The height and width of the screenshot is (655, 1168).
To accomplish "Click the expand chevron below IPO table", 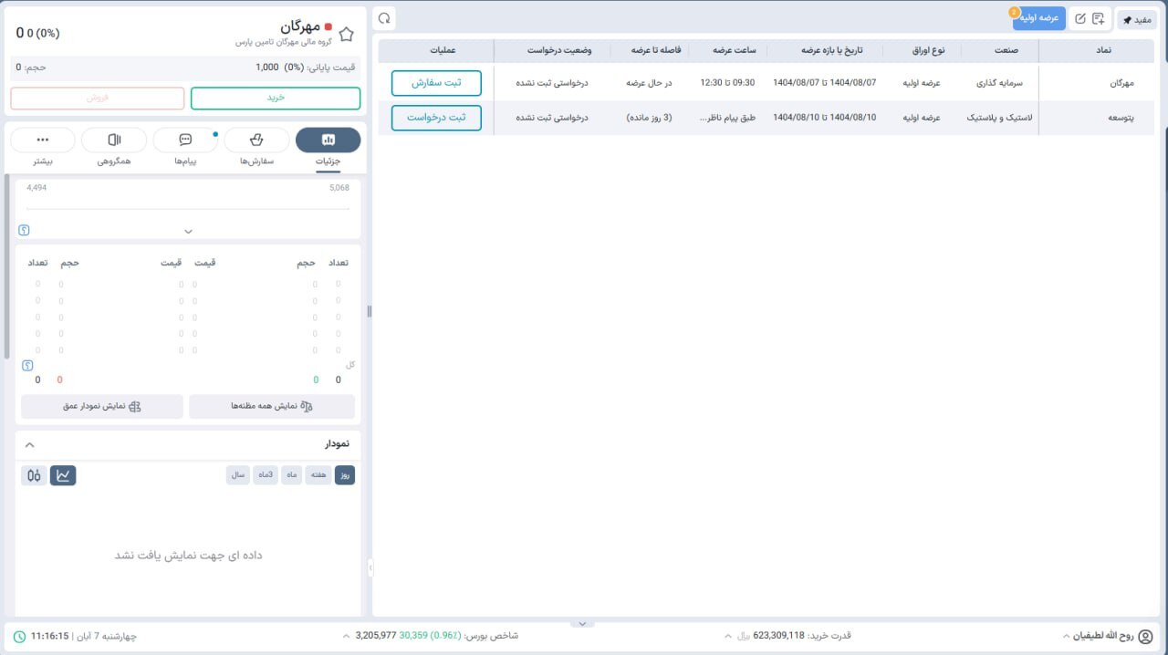I will pyautogui.click(x=582, y=624).
